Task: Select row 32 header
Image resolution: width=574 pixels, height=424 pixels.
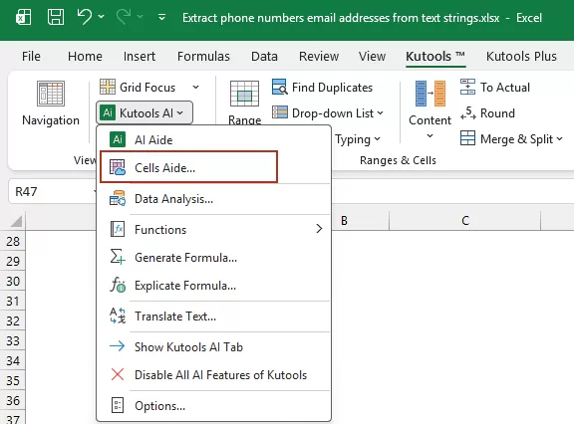Action: click(13, 320)
